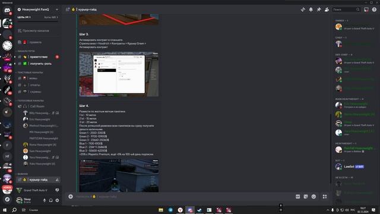The height and width of the screenshot is (214, 380).
Task: Show hidden system tray icons chevron
Action: click(328, 210)
